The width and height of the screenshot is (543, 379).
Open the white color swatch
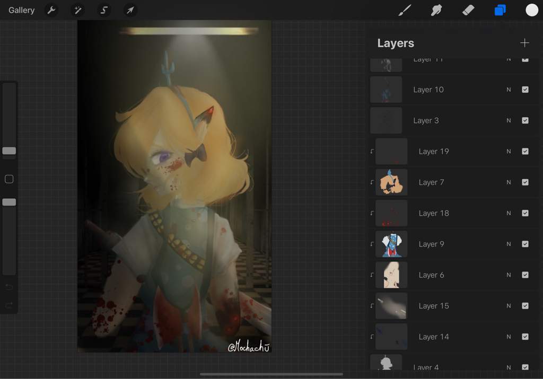(532, 11)
